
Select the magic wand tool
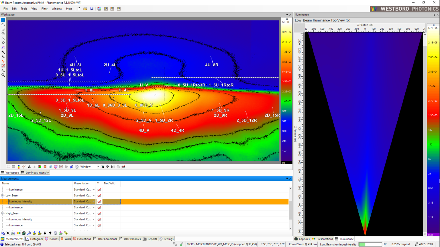coord(3,52)
